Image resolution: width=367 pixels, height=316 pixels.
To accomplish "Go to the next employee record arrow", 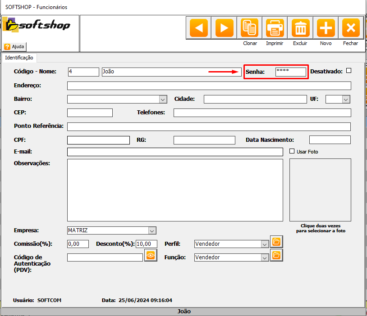I will click(x=224, y=28).
